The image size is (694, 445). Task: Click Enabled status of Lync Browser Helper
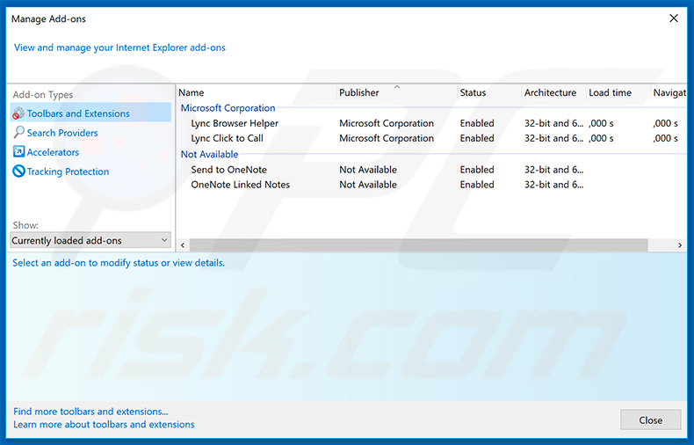coord(477,123)
